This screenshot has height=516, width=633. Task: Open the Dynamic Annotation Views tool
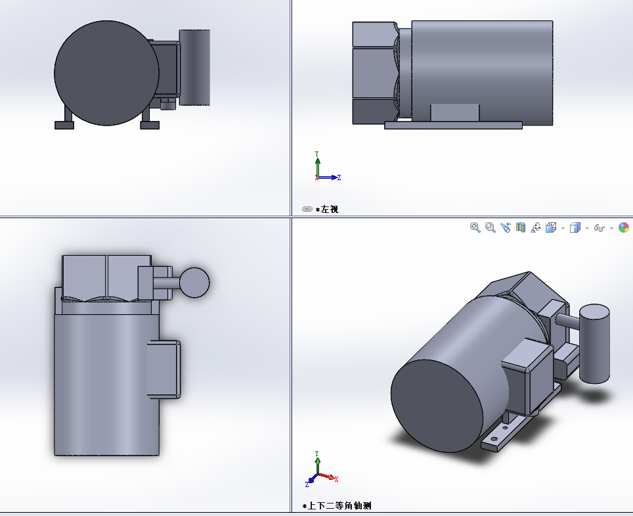[535, 227]
